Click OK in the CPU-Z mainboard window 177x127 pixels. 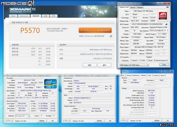(x=110, y=121)
